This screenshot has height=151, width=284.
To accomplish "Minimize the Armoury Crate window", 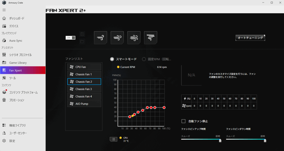I will coord(263,3).
